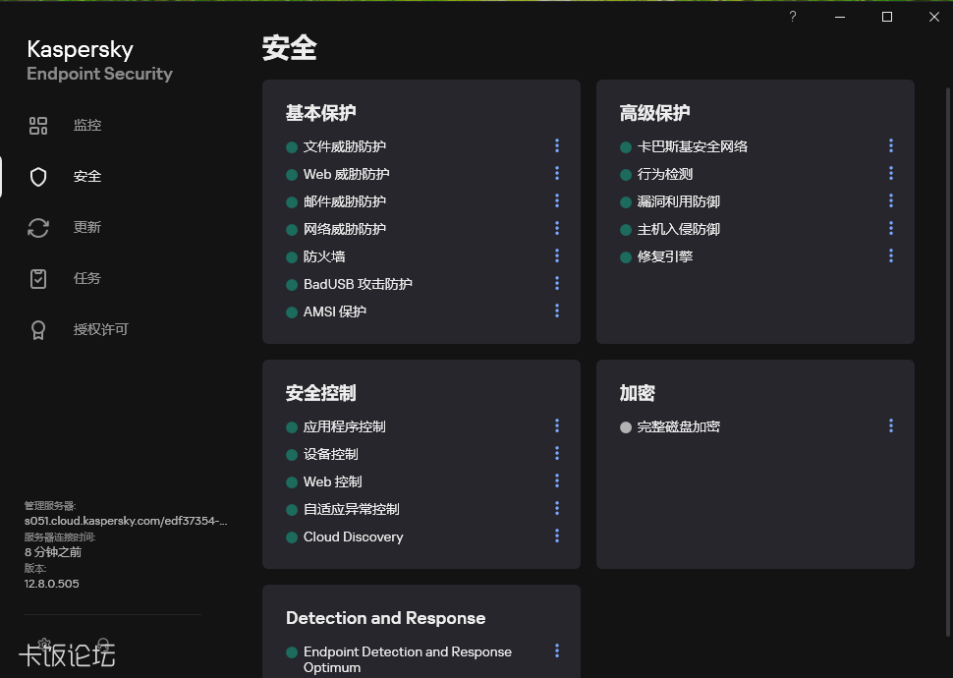
Task: Open three-dot menu for 设备控制
Action: point(557,453)
